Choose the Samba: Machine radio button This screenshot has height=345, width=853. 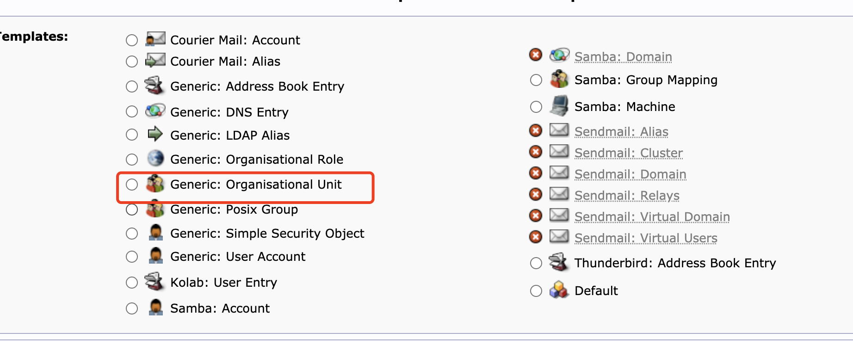point(536,107)
